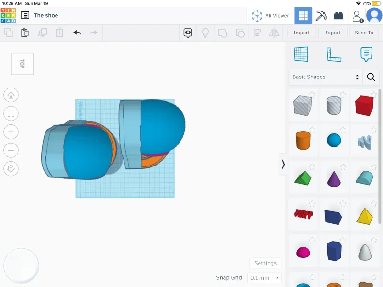Rename the design titled The shoe
383x287 pixels.
click(46, 15)
